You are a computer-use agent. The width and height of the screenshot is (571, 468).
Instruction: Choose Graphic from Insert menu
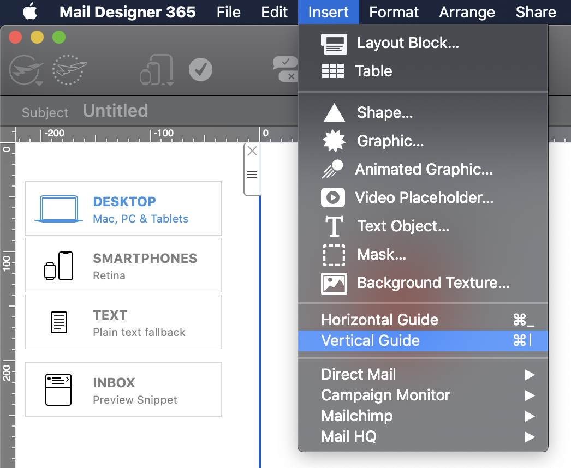423,141
